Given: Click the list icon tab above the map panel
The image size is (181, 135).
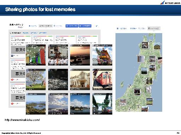Looking at the screenshot, I should click(x=121, y=29).
